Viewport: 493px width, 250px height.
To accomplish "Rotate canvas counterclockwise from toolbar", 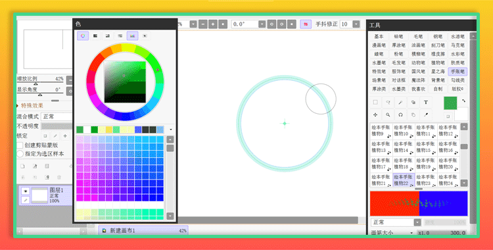I will (271, 24).
